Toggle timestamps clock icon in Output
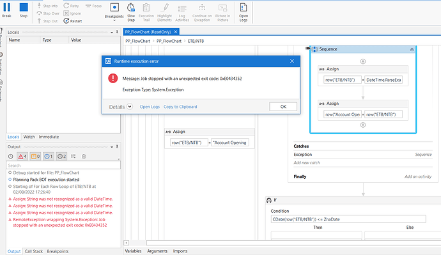The image size is (441, 255). [x=11, y=157]
